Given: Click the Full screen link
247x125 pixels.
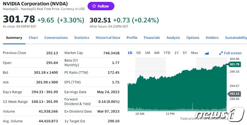Looking at the screenshot, I should point(232,53).
